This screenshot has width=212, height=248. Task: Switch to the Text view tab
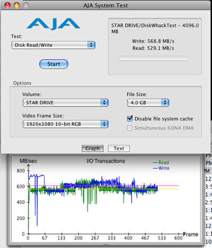coord(119,148)
